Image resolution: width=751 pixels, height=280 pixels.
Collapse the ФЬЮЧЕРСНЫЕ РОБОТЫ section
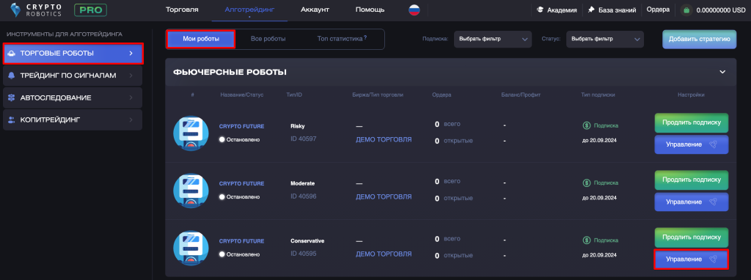tap(722, 73)
